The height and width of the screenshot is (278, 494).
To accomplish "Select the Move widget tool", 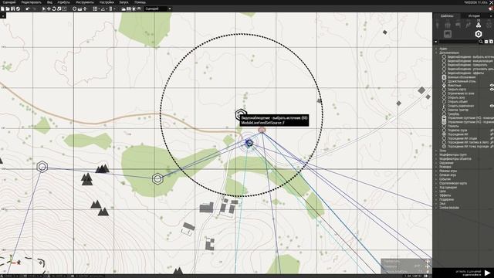I will (x=49, y=8).
